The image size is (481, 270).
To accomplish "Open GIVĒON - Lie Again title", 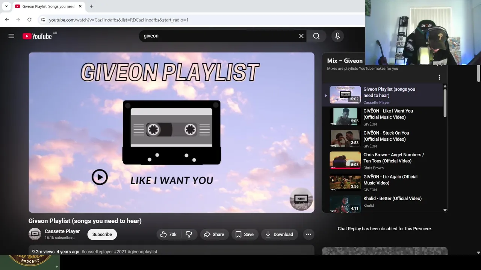I will click(x=390, y=180).
